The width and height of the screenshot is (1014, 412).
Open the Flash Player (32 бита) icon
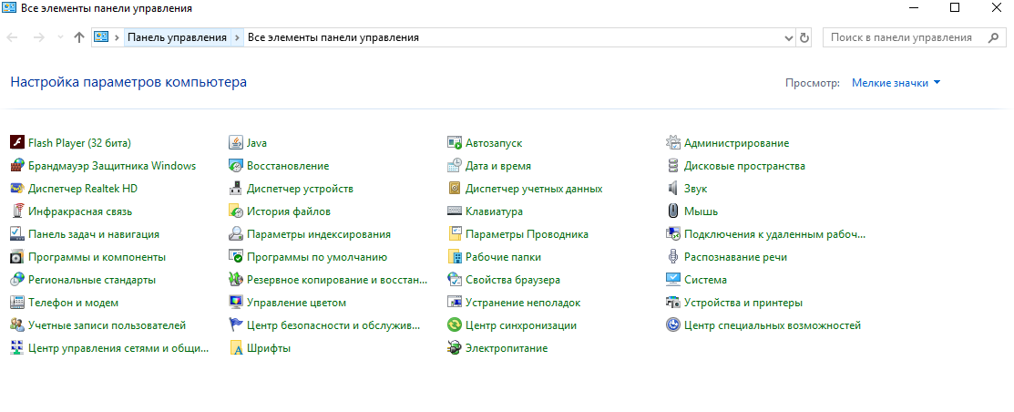pyautogui.click(x=17, y=143)
